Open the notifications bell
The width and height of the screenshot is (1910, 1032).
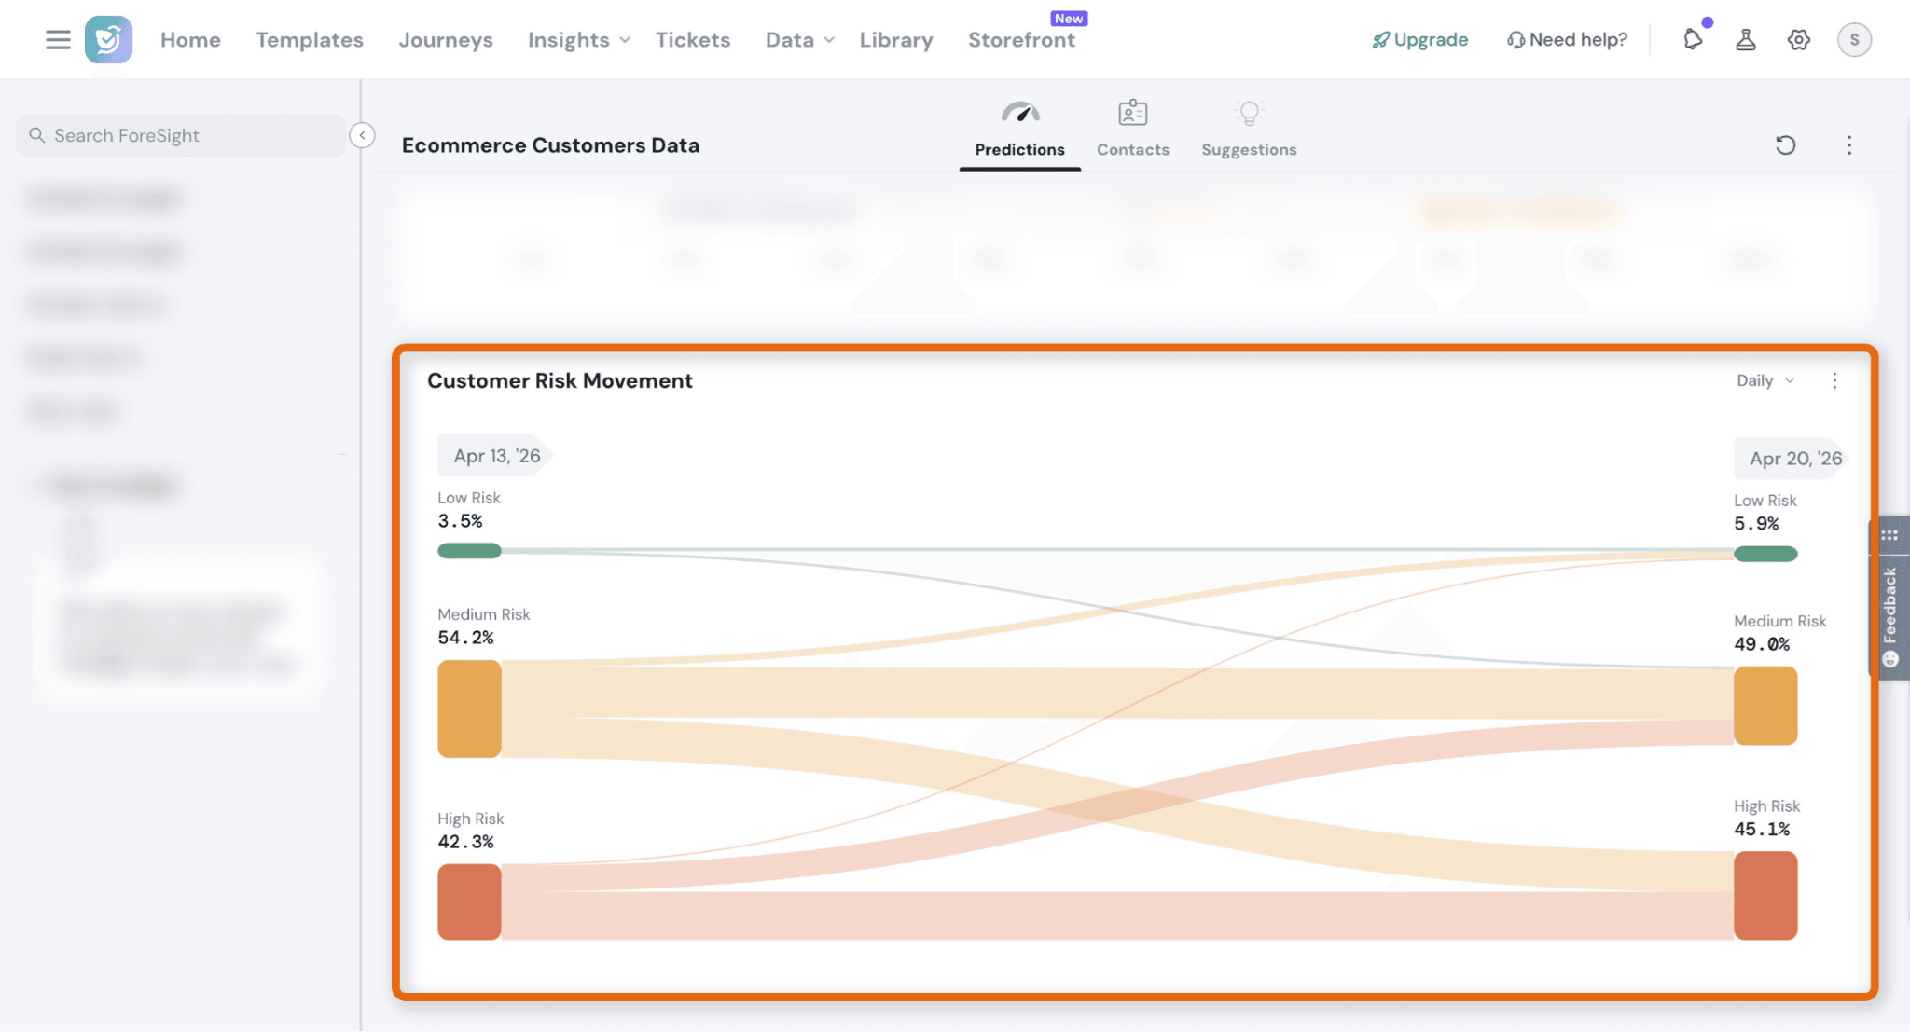[1694, 39]
